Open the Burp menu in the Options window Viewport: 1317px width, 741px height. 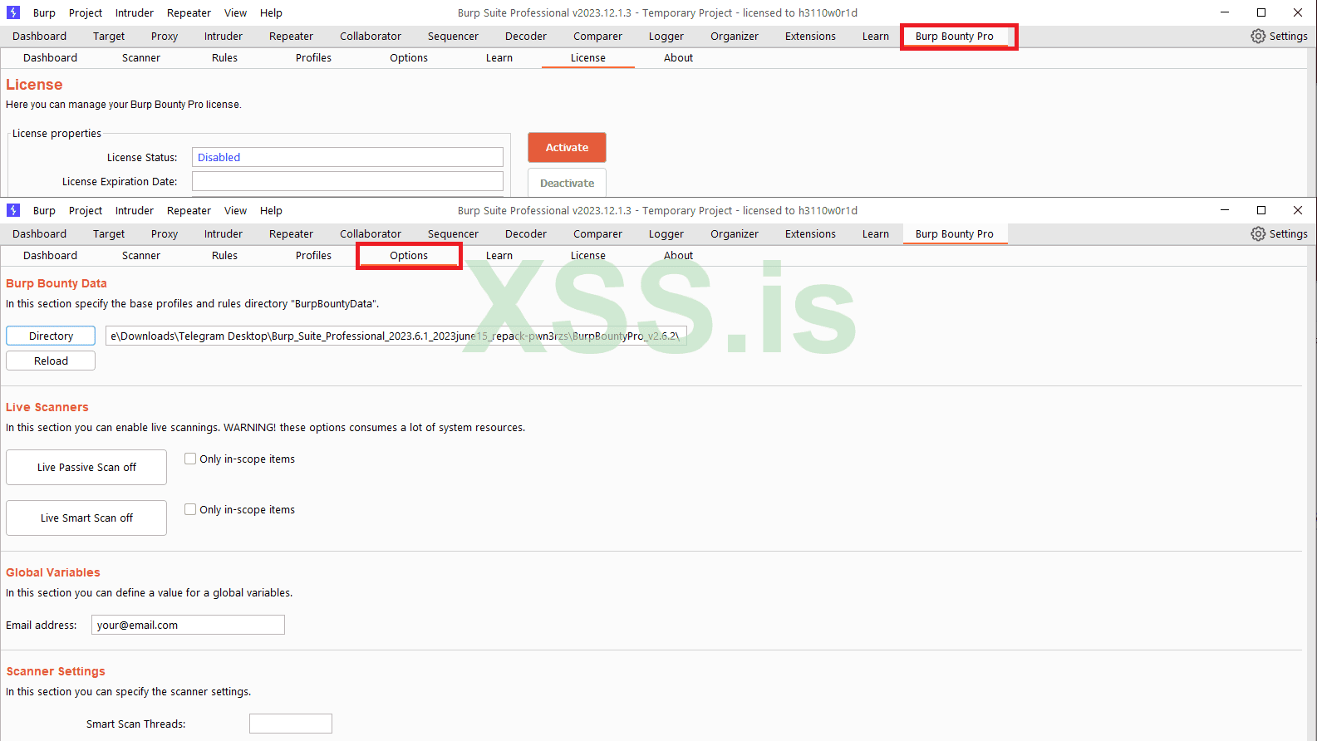[x=44, y=210]
